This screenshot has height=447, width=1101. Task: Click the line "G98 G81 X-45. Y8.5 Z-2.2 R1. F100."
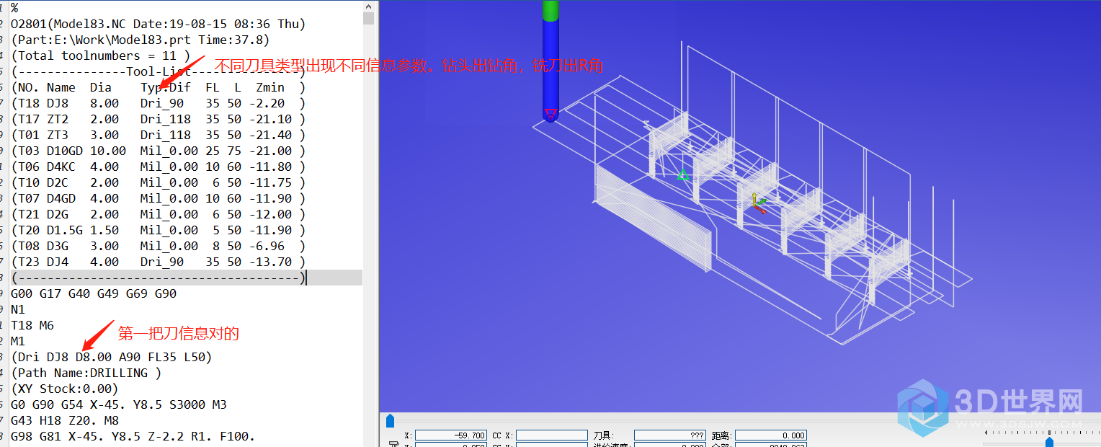133,436
